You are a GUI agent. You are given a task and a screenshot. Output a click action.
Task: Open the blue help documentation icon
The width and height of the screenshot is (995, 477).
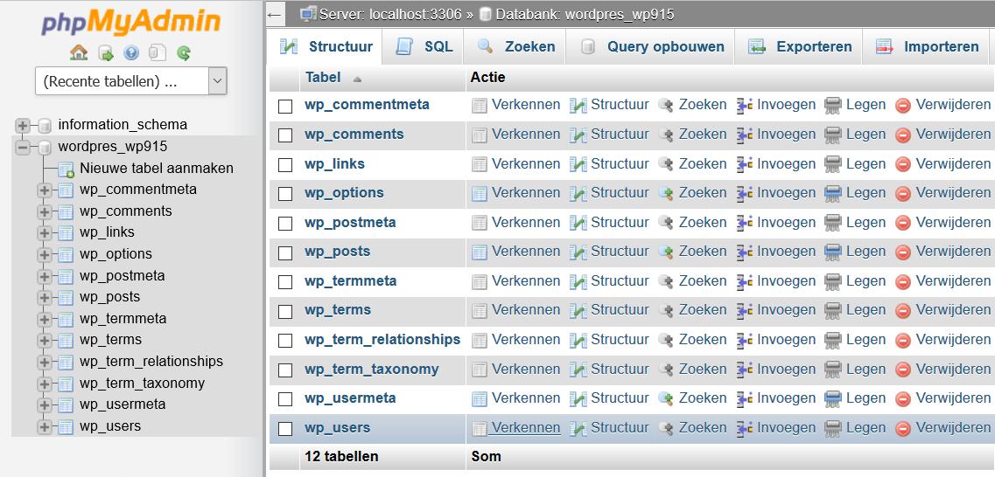point(131,53)
